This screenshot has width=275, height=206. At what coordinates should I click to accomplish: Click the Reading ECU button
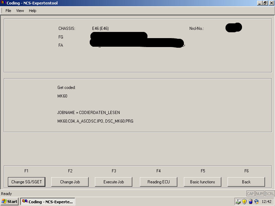click(158, 182)
